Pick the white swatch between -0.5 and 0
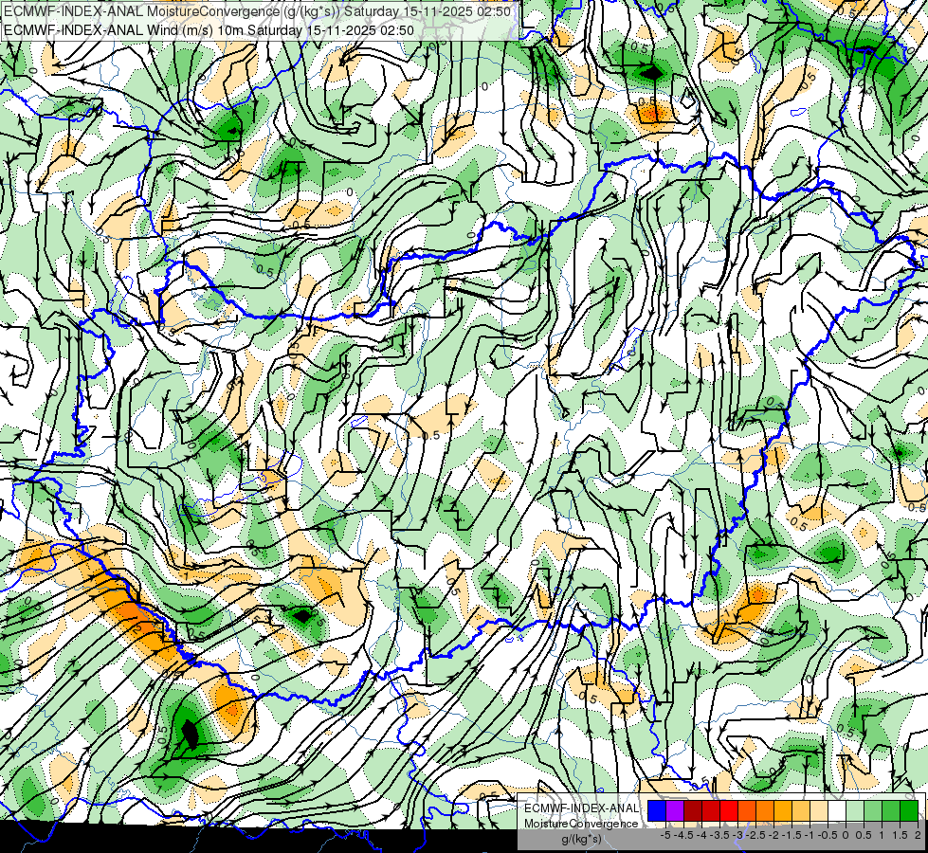928x853 pixels. pyautogui.click(x=837, y=811)
